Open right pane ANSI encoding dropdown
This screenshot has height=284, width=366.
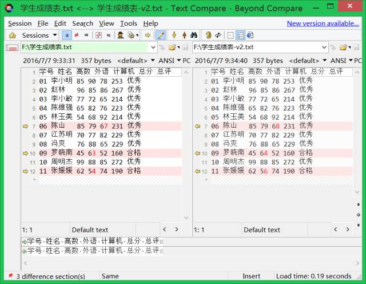[341, 61]
